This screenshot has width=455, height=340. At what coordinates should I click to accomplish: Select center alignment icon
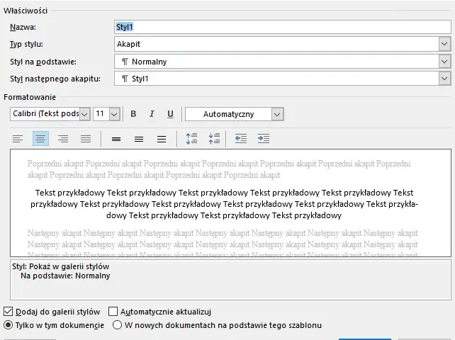(x=40, y=139)
